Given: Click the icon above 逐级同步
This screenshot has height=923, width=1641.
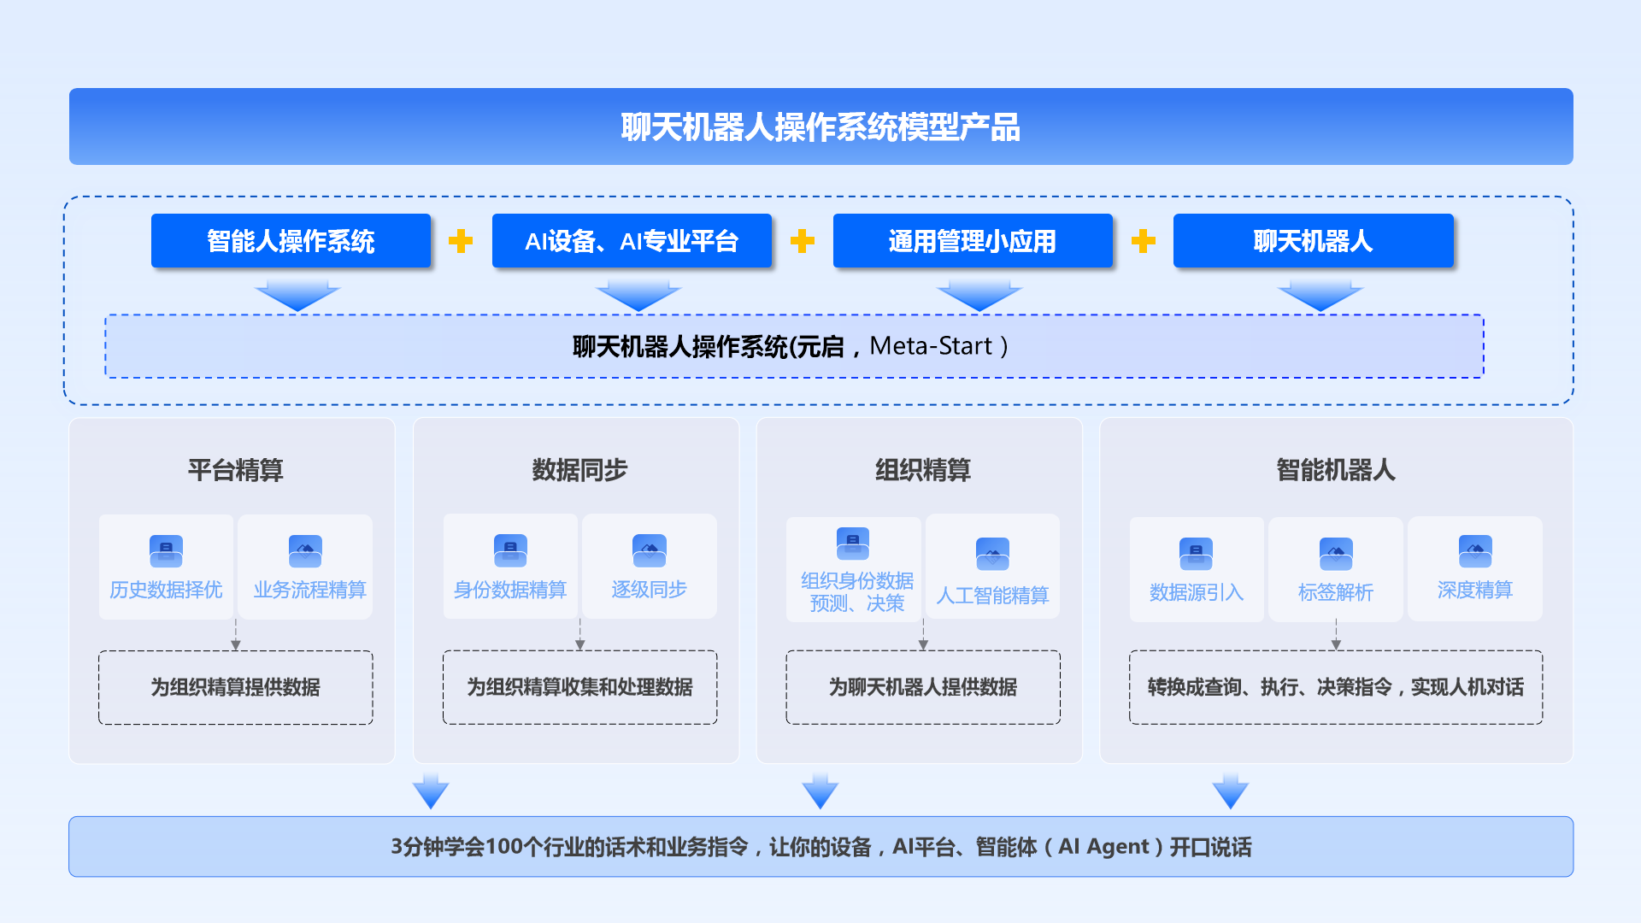Looking at the screenshot, I should tap(649, 550).
